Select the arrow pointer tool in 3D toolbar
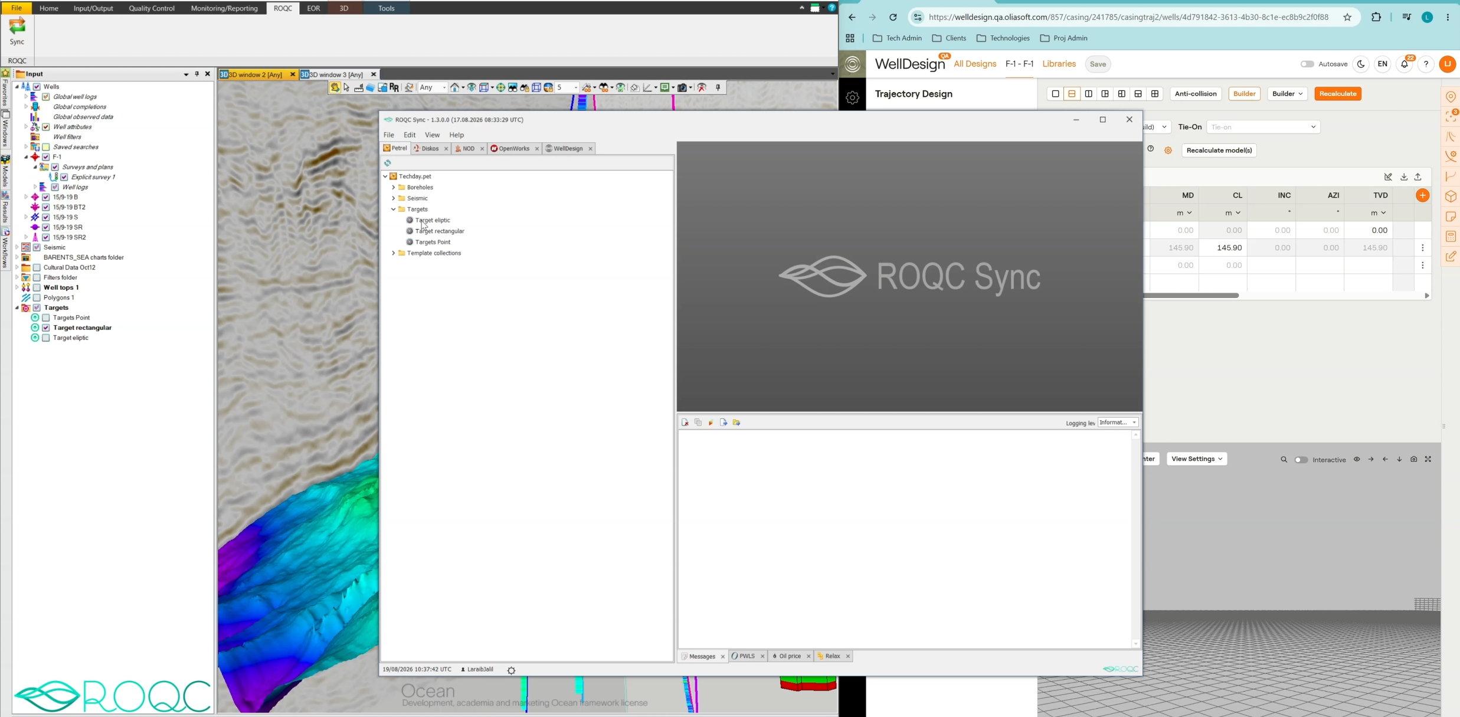Screen dimensions: 1460x717 [x=346, y=87]
